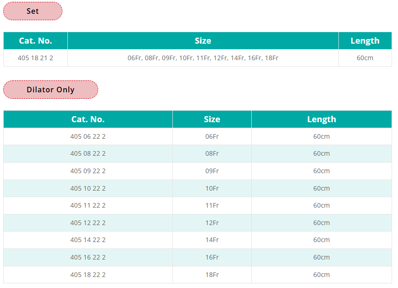The width and height of the screenshot is (398, 288).
Task: Click the Set table "Length" column header
Action: (365, 41)
